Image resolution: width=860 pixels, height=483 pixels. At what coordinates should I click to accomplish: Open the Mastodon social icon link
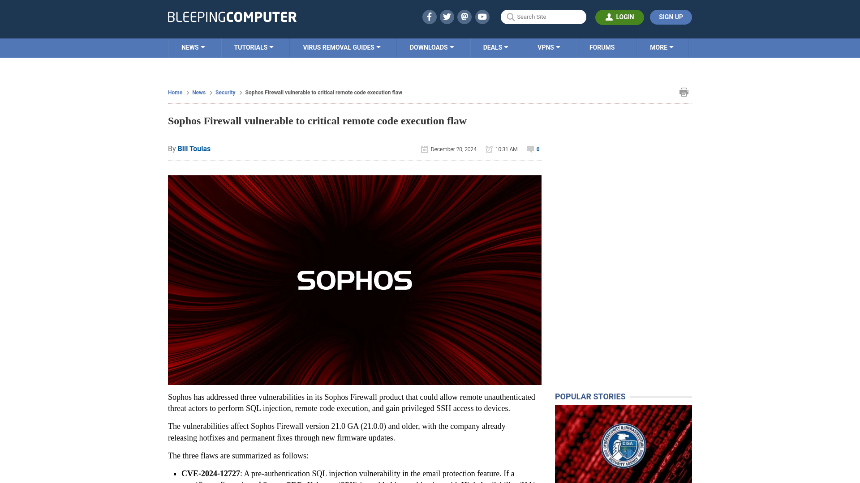(x=464, y=17)
